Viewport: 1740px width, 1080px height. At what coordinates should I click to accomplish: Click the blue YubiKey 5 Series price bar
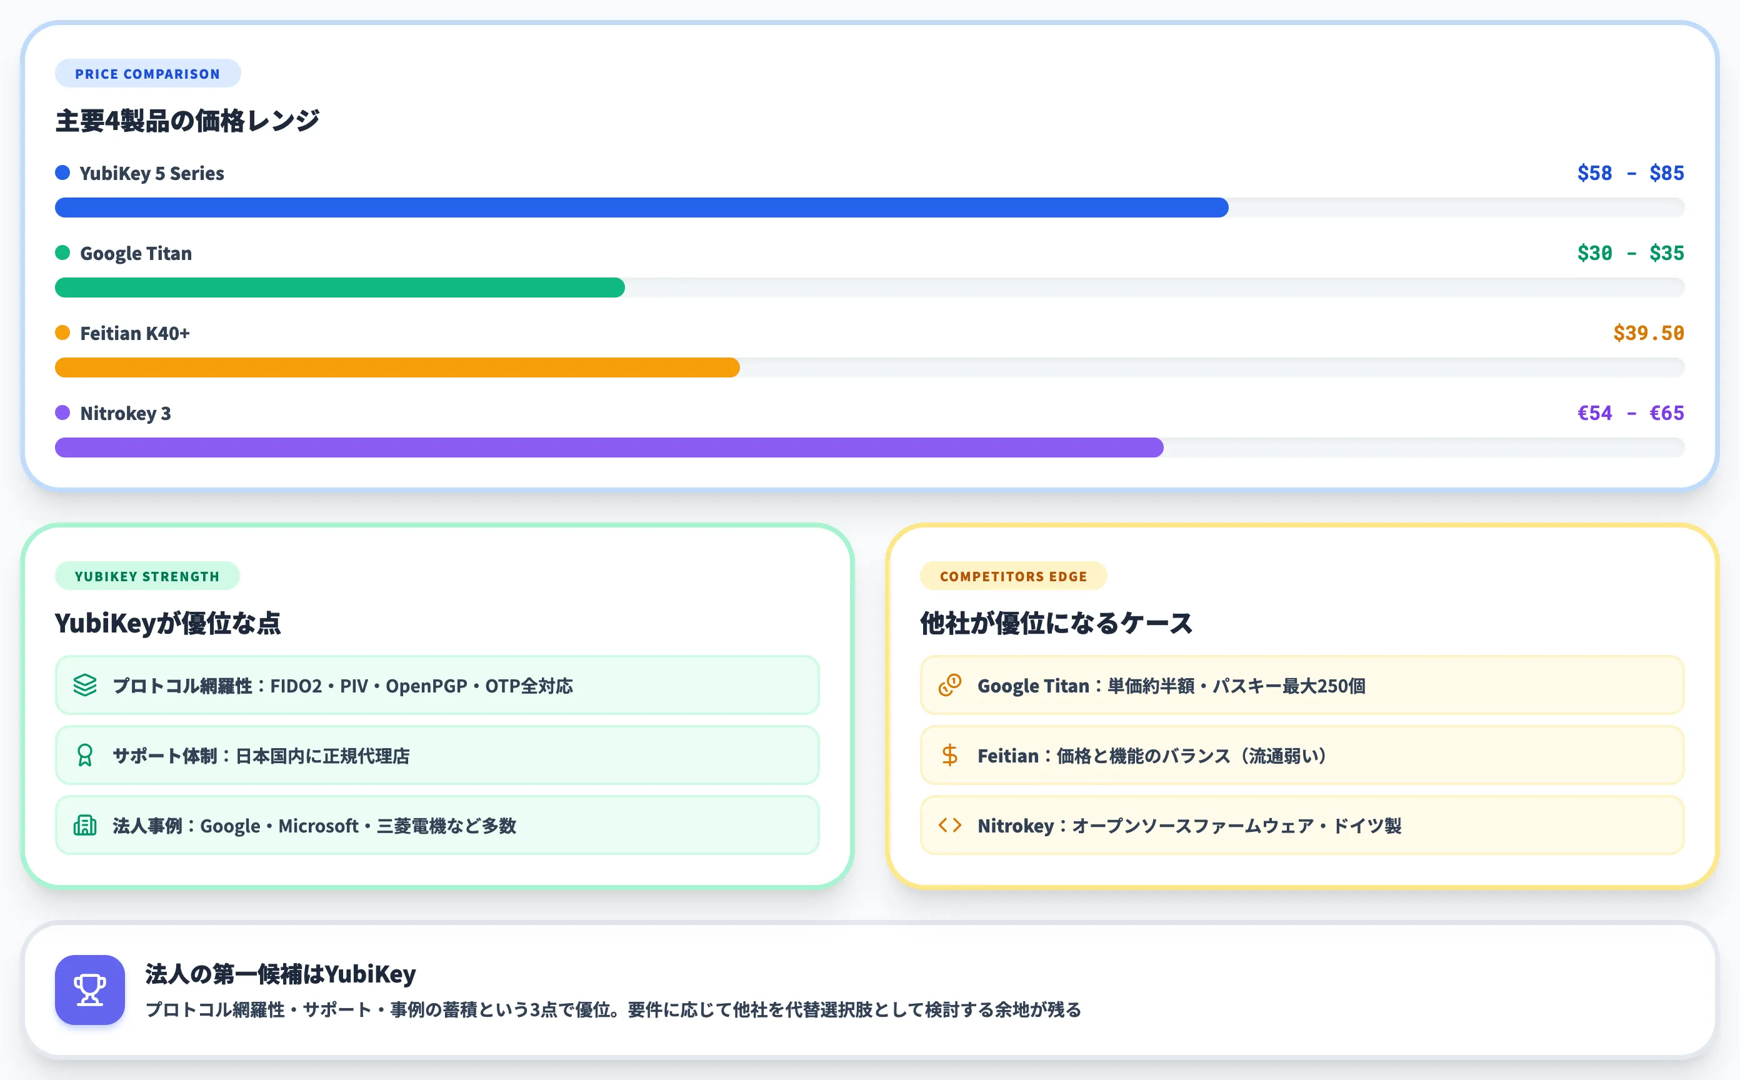(x=641, y=208)
